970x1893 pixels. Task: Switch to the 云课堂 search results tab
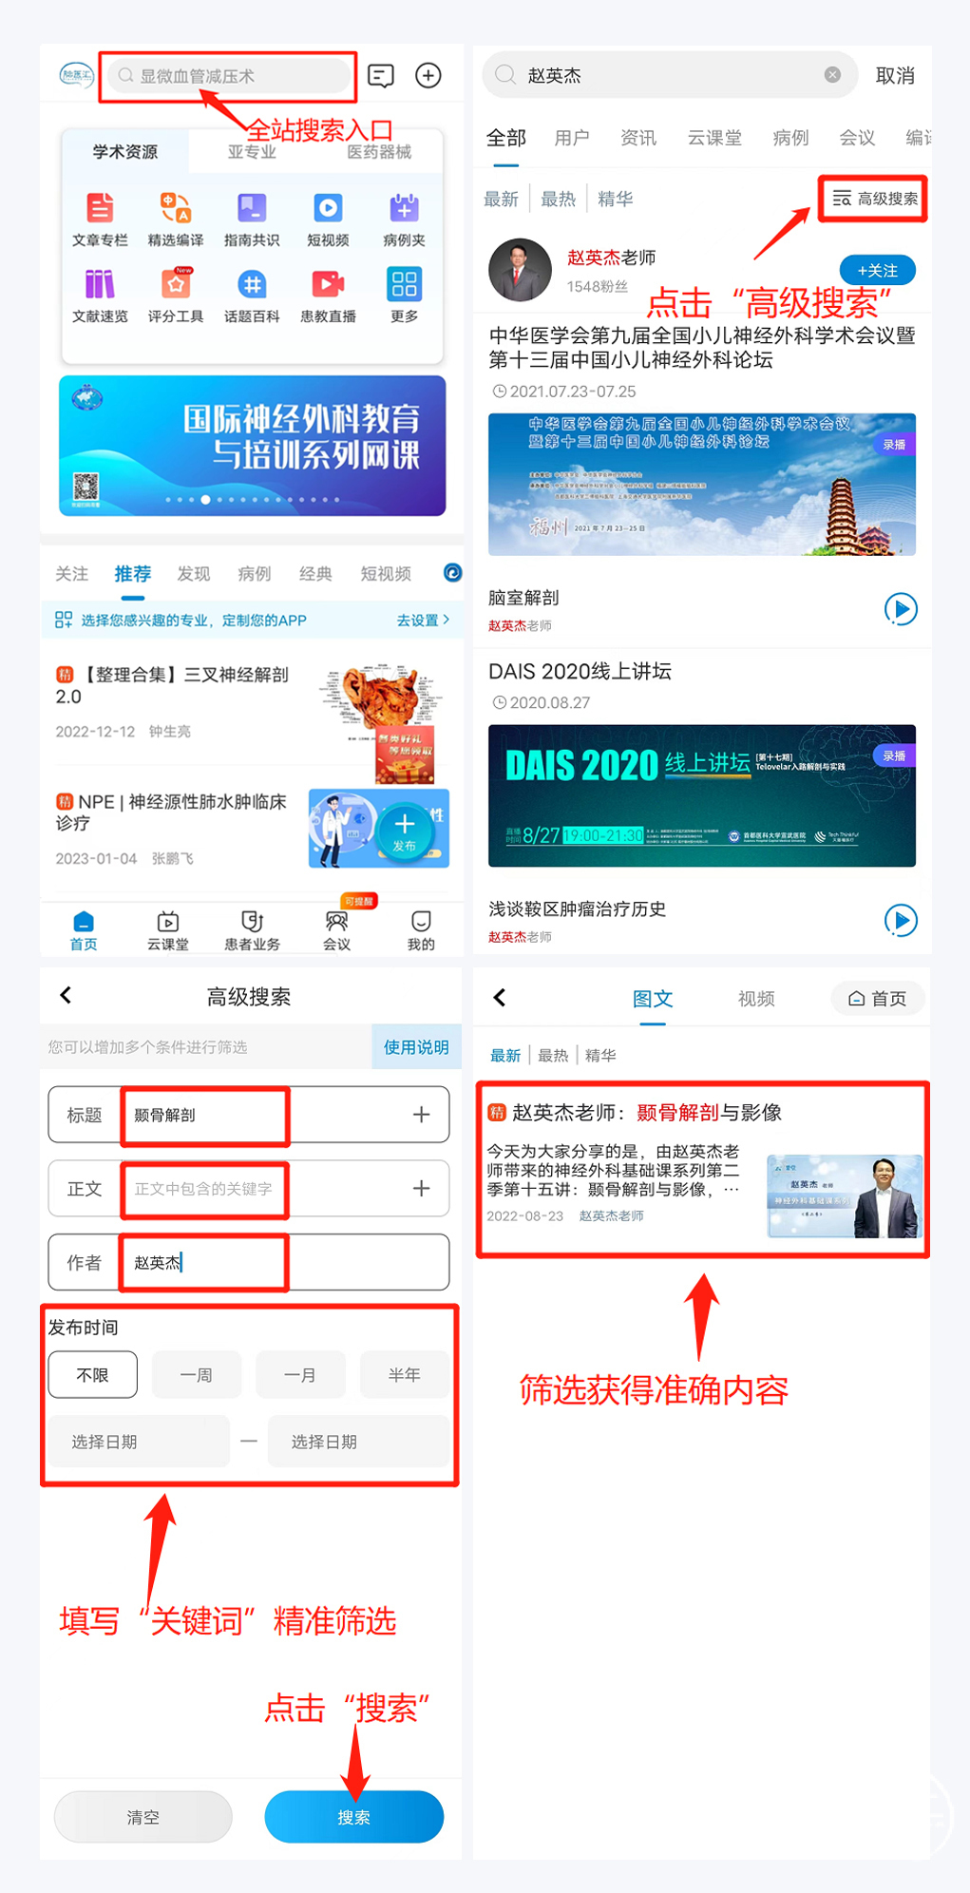[x=714, y=139]
